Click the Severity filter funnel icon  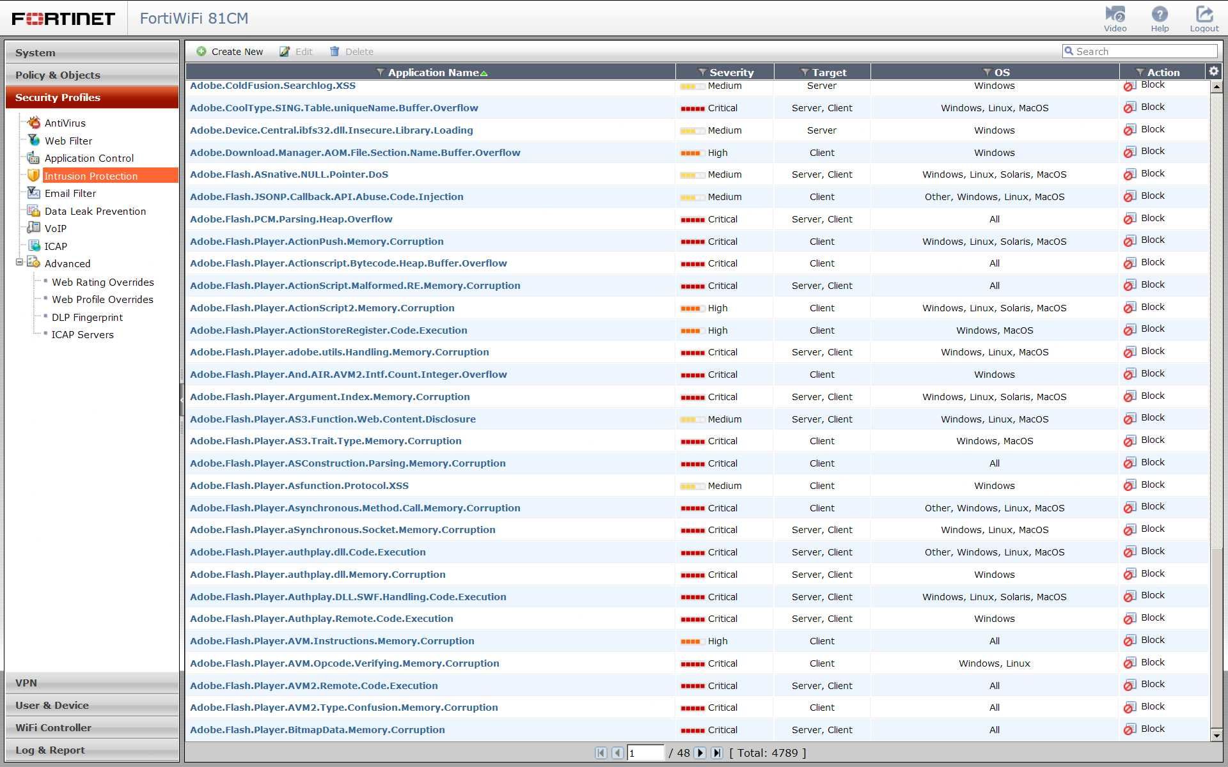[x=702, y=72]
